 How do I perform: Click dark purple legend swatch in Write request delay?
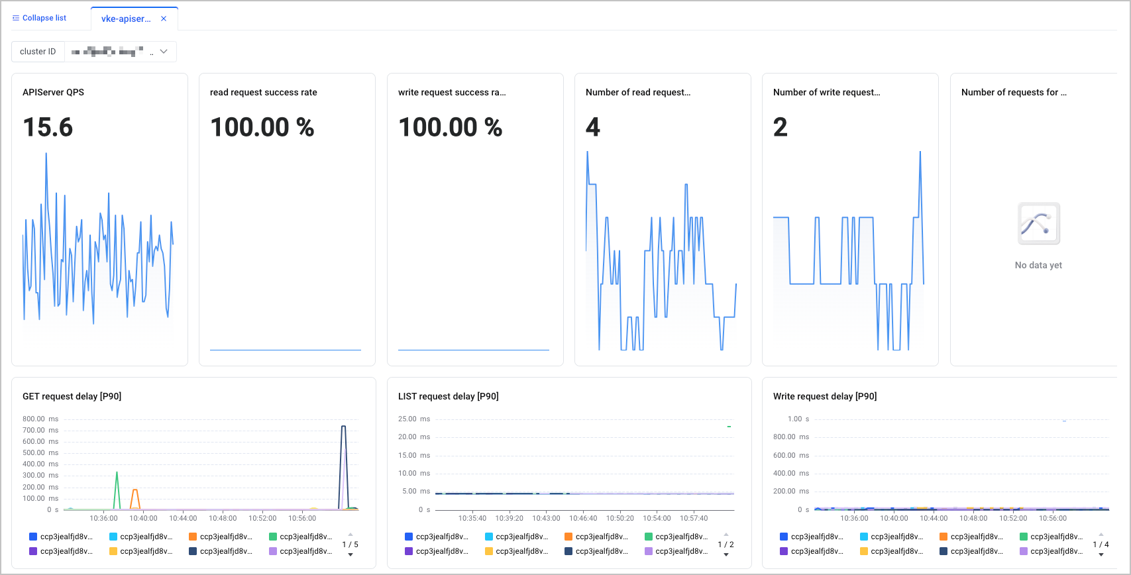pos(784,551)
